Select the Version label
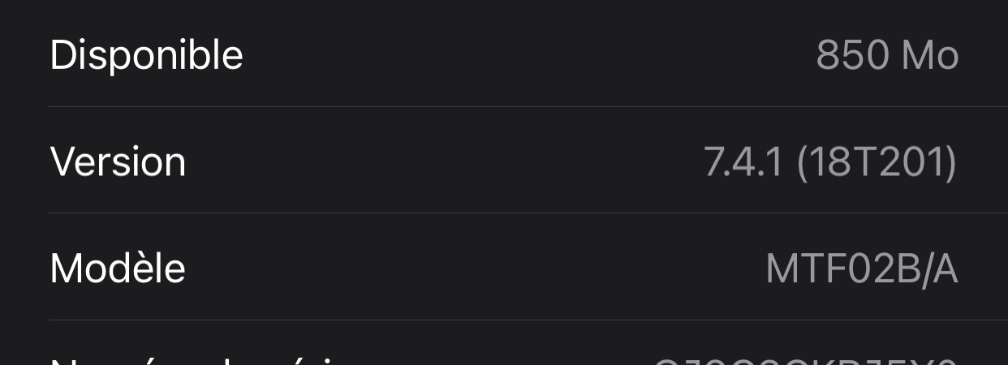This screenshot has width=1008, height=365. (118, 161)
